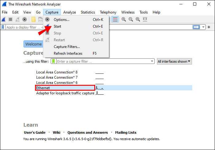Click the display filter bookmark icon
215x150 pixels.
coord(3,27)
